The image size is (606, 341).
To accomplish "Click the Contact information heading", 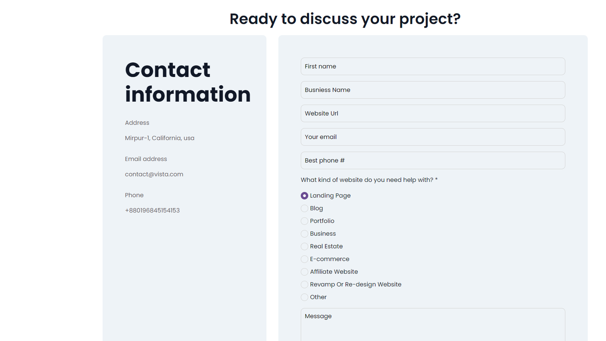I will click(187, 82).
